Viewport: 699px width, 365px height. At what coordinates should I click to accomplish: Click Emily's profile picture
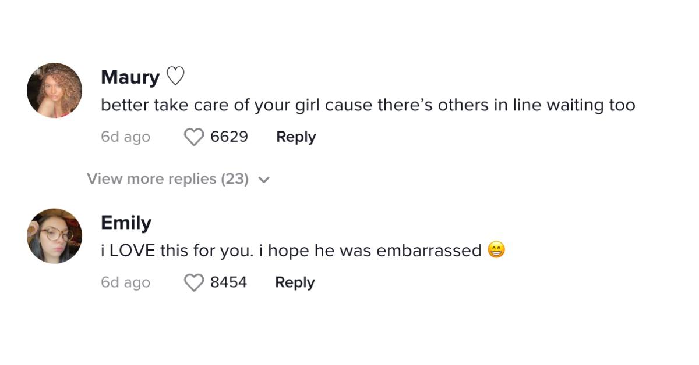point(54,236)
